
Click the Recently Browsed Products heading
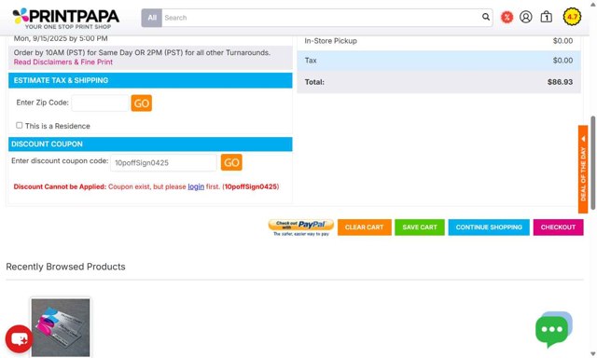(x=65, y=267)
